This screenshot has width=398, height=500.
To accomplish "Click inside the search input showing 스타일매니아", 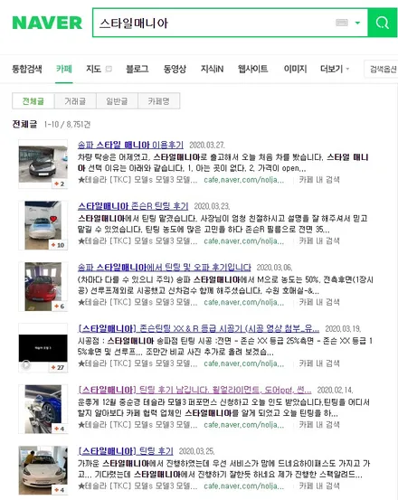I will click(213, 23).
